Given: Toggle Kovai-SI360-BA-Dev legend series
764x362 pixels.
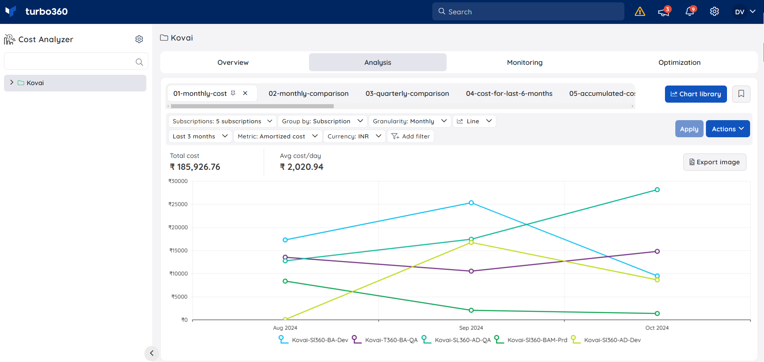Looking at the screenshot, I should (313, 340).
